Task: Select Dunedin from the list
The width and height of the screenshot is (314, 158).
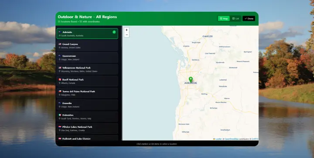Action: (x=87, y=105)
